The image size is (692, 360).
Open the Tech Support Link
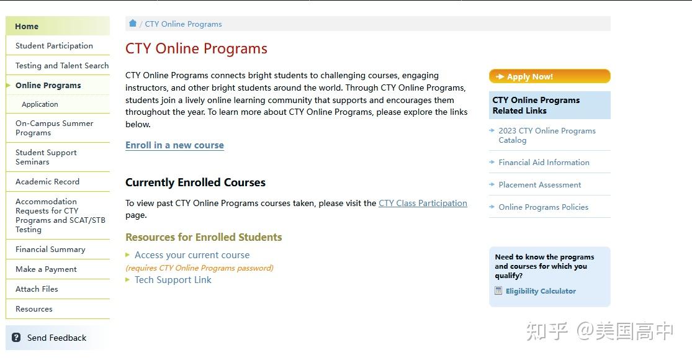click(x=173, y=280)
